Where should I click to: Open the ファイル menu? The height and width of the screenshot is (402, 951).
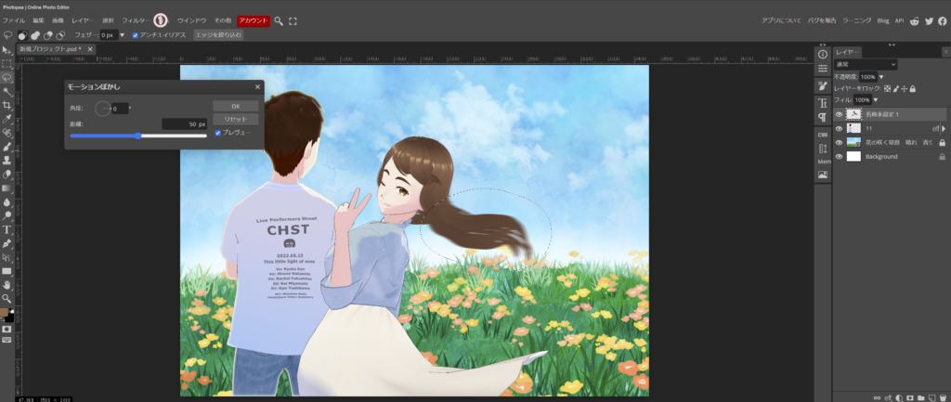[15, 19]
